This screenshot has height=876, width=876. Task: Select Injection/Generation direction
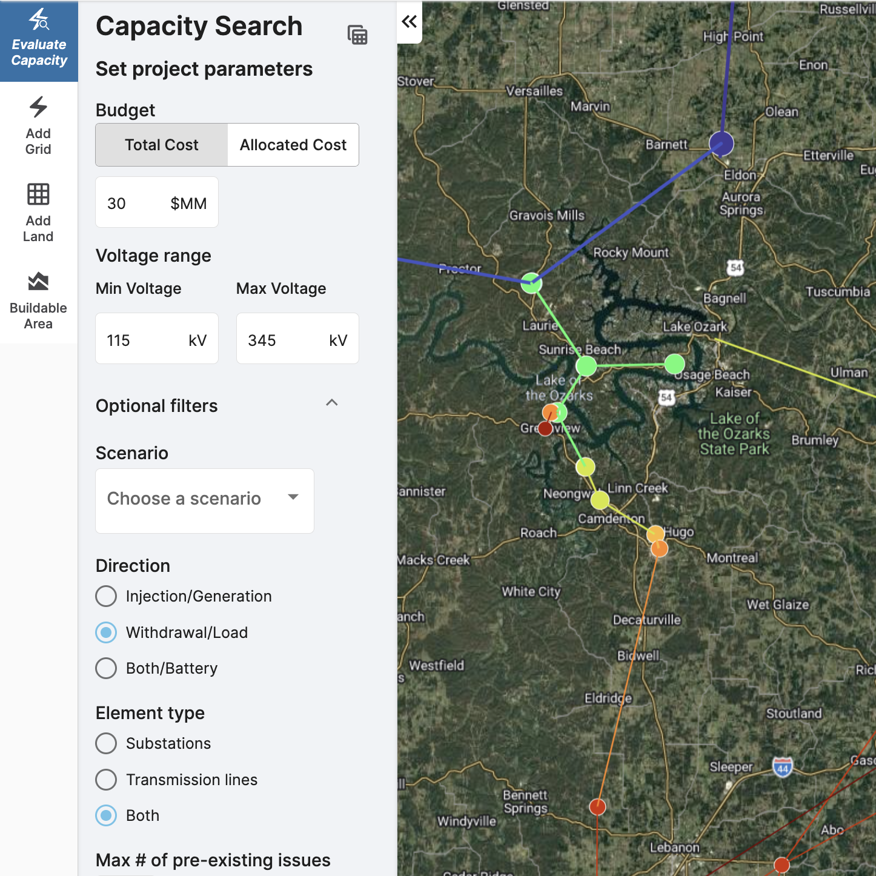[106, 596]
